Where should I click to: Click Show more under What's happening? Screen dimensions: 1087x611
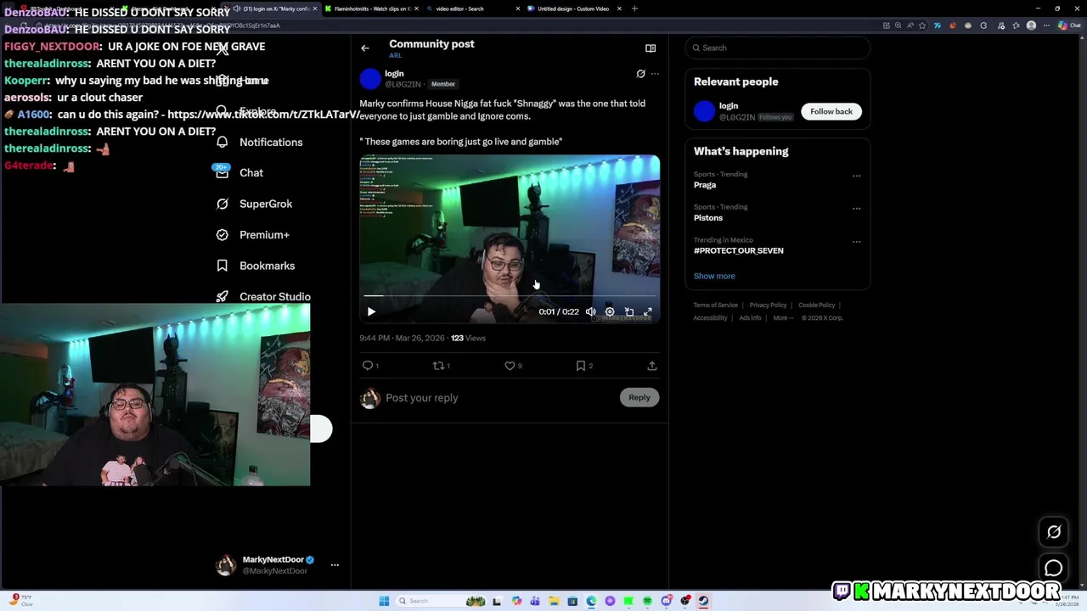click(x=714, y=276)
